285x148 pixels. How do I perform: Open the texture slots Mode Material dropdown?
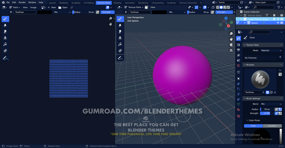coord(271,51)
